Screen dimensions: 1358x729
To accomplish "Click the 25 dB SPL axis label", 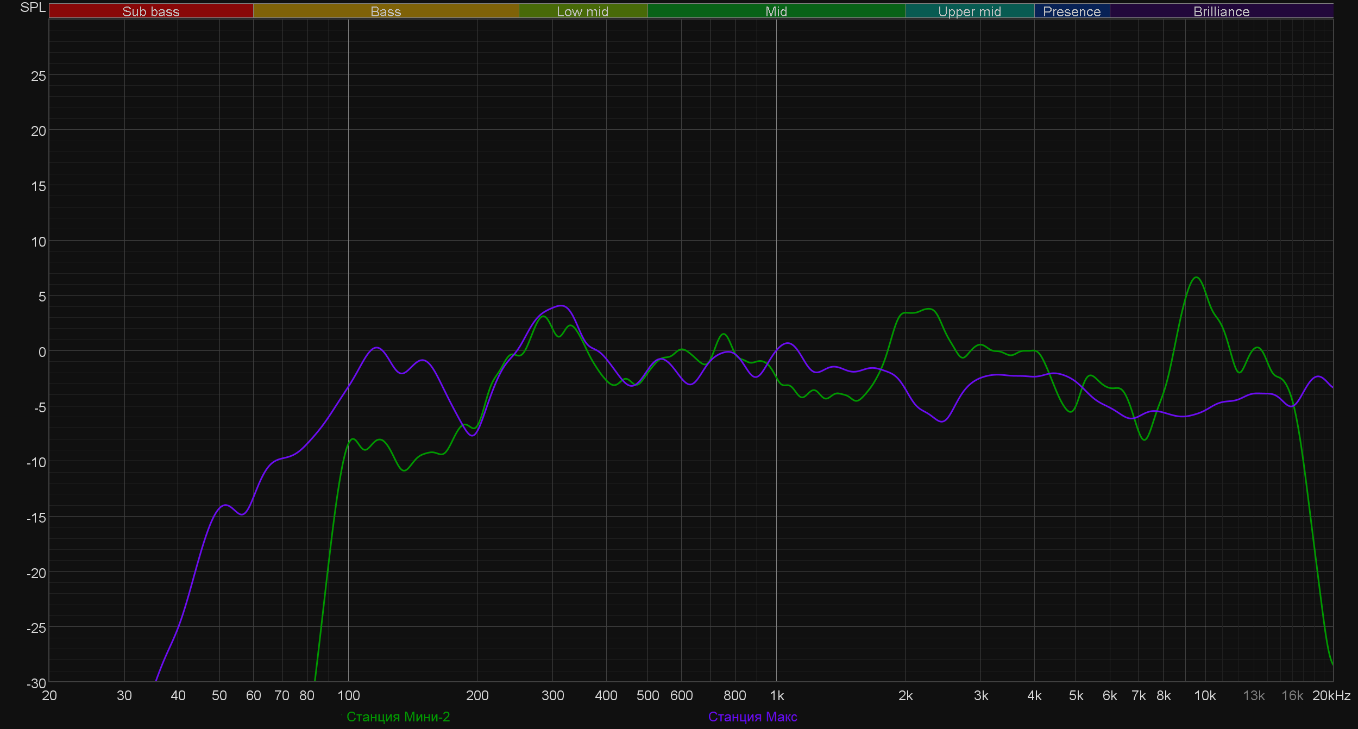I will point(38,76).
